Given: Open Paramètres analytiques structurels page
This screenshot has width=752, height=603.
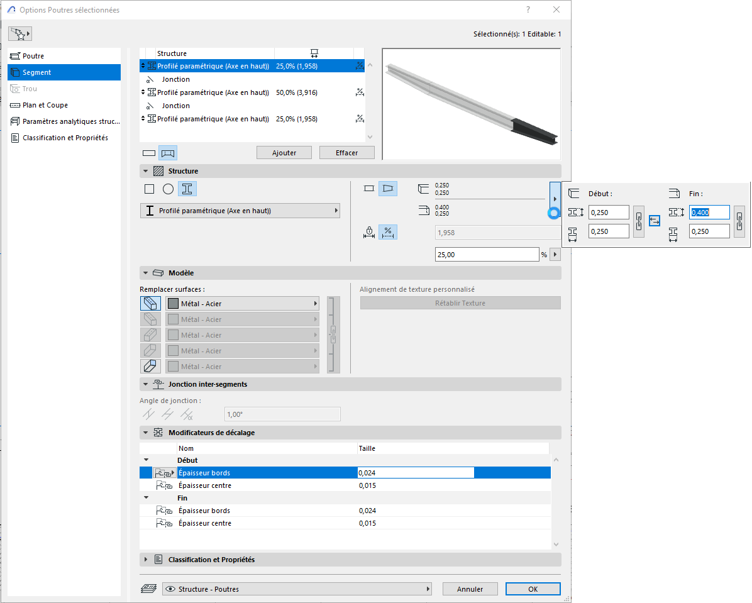Looking at the screenshot, I should point(64,121).
